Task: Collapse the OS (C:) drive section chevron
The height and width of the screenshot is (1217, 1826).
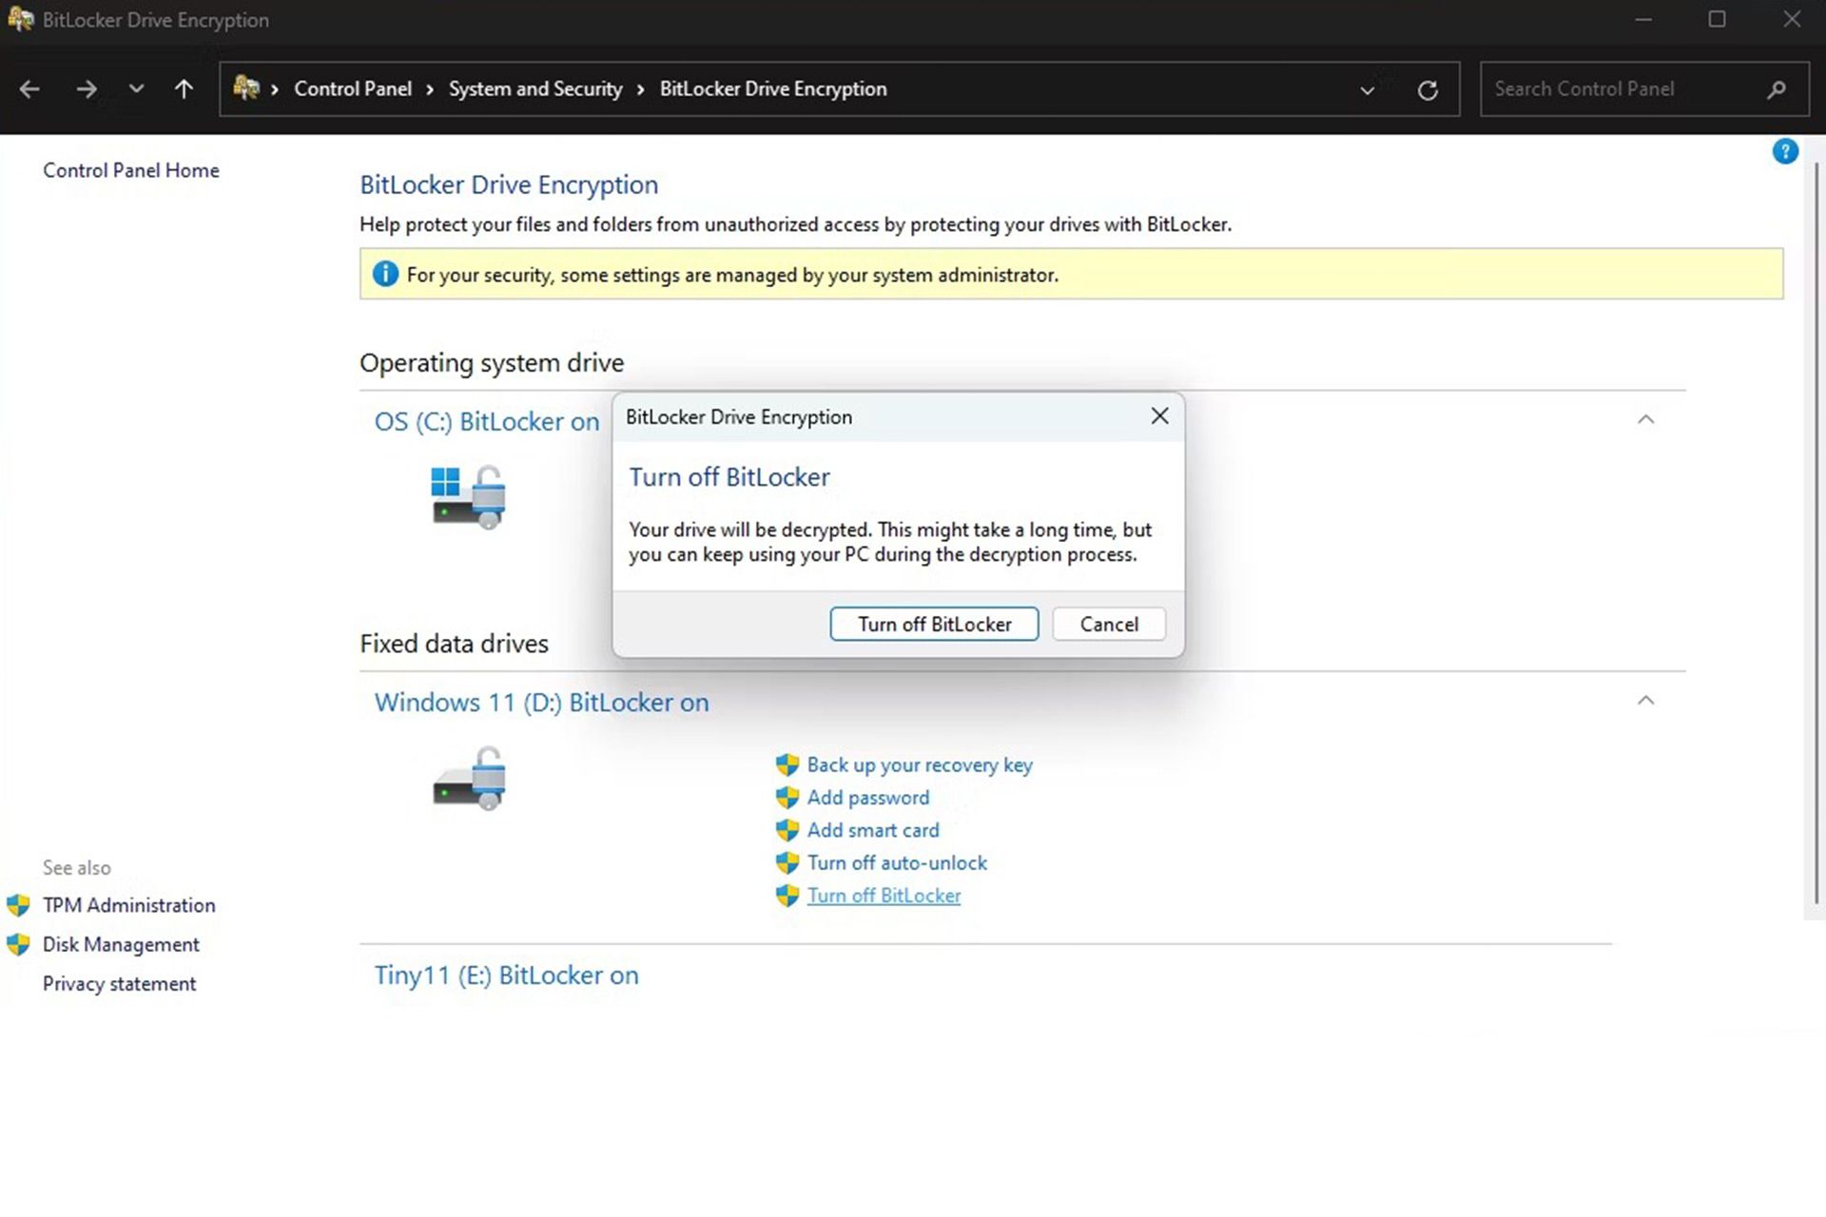Action: click(1646, 419)
